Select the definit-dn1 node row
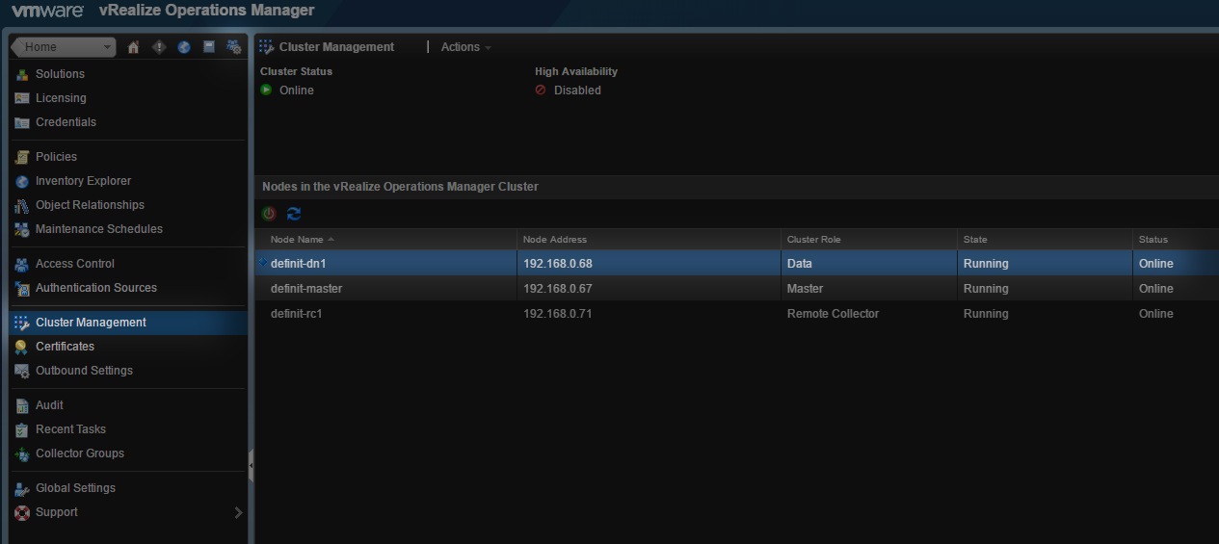This screenshot has width=1219, height=544. [x=737, y=264]
